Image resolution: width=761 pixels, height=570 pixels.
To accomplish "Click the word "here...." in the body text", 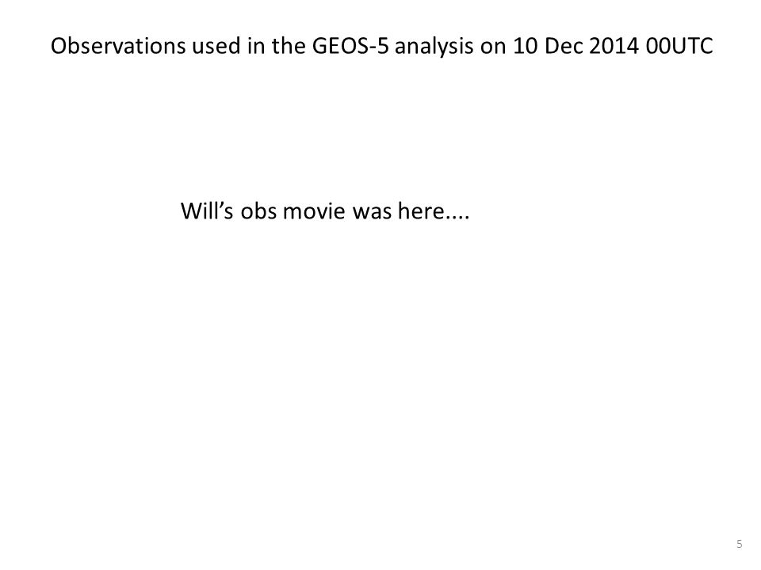I will coord(434,211).
